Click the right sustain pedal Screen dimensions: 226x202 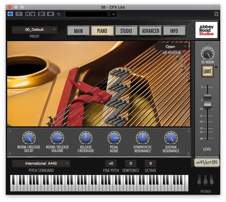212,180
